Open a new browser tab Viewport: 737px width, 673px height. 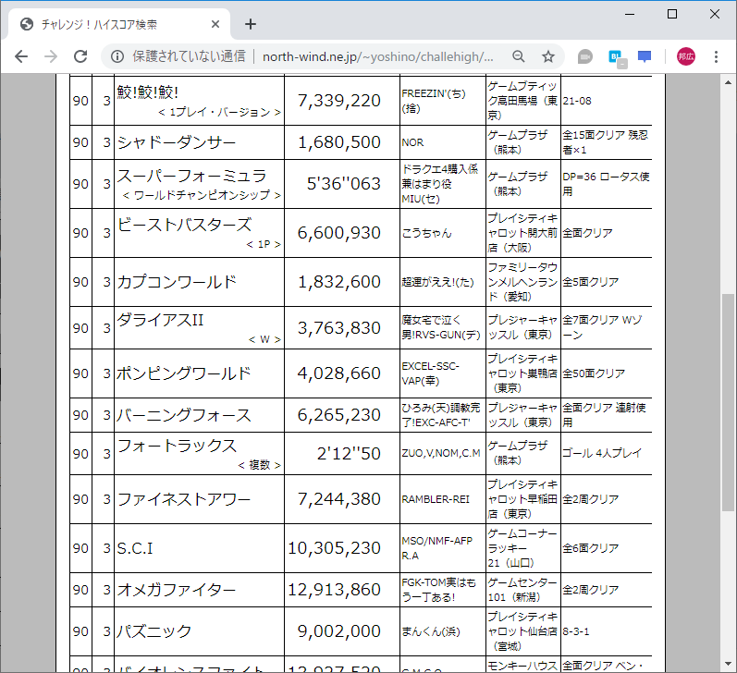251,24
